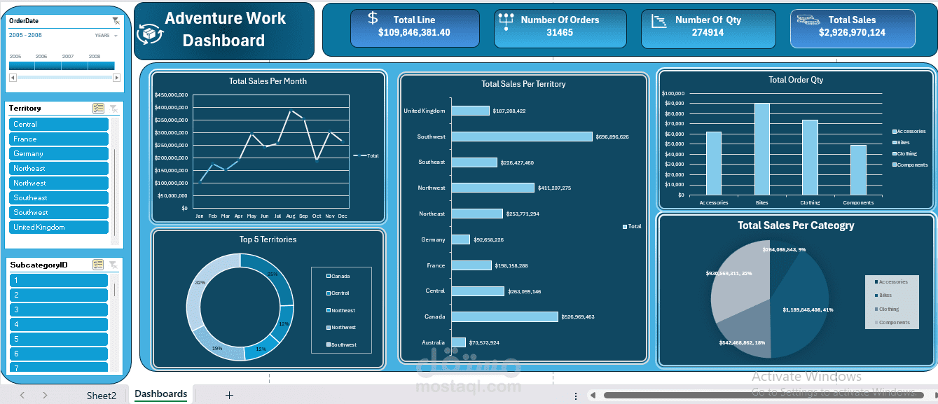
Task: Filter Territory slicer by France
Action: [x=59, y=139]
